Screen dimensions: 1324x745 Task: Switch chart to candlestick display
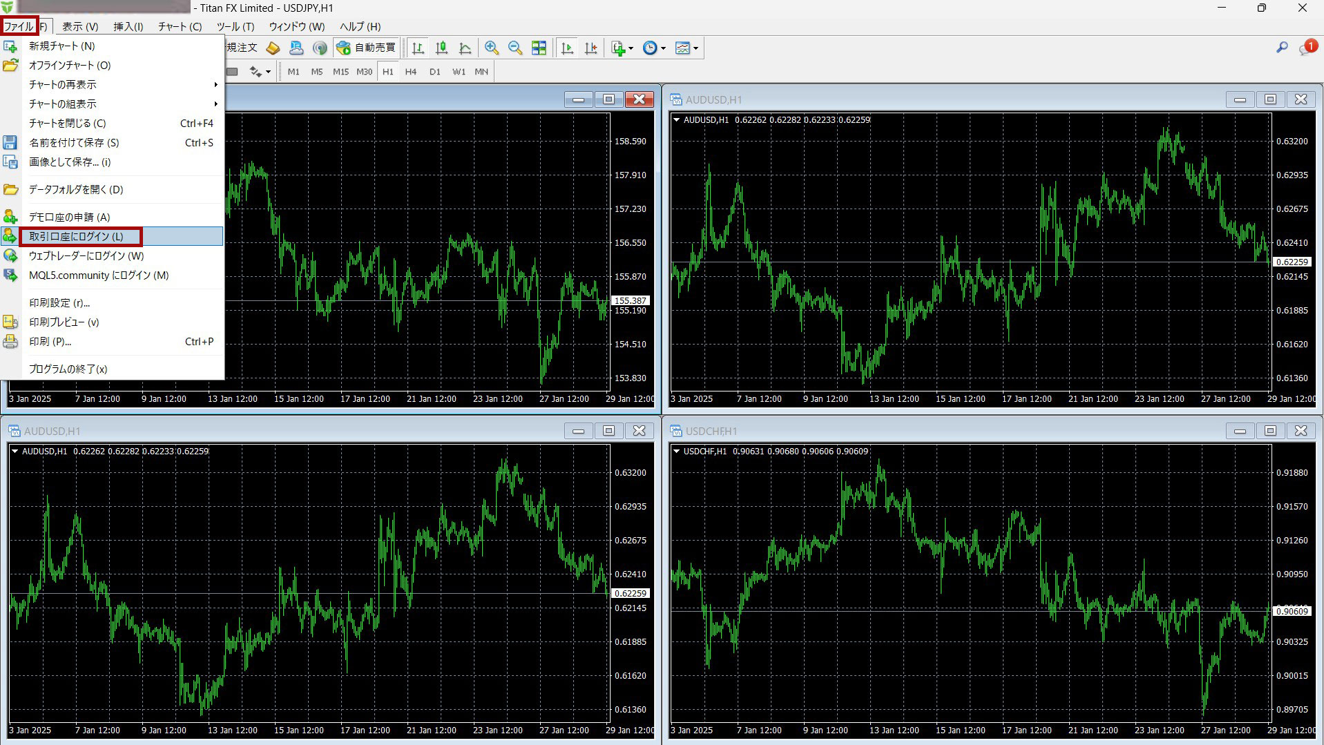[441, 48]
